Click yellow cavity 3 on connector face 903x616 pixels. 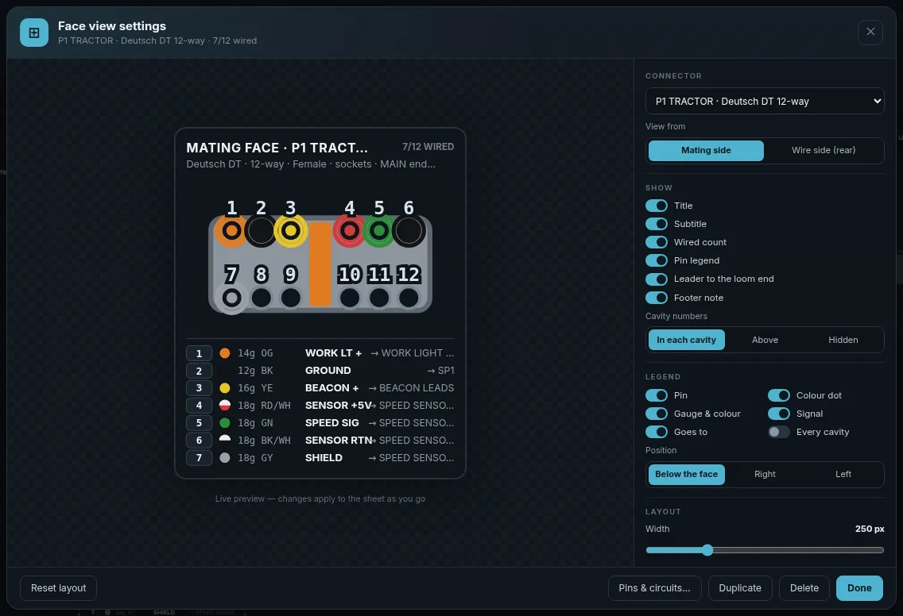coord(290,231)
